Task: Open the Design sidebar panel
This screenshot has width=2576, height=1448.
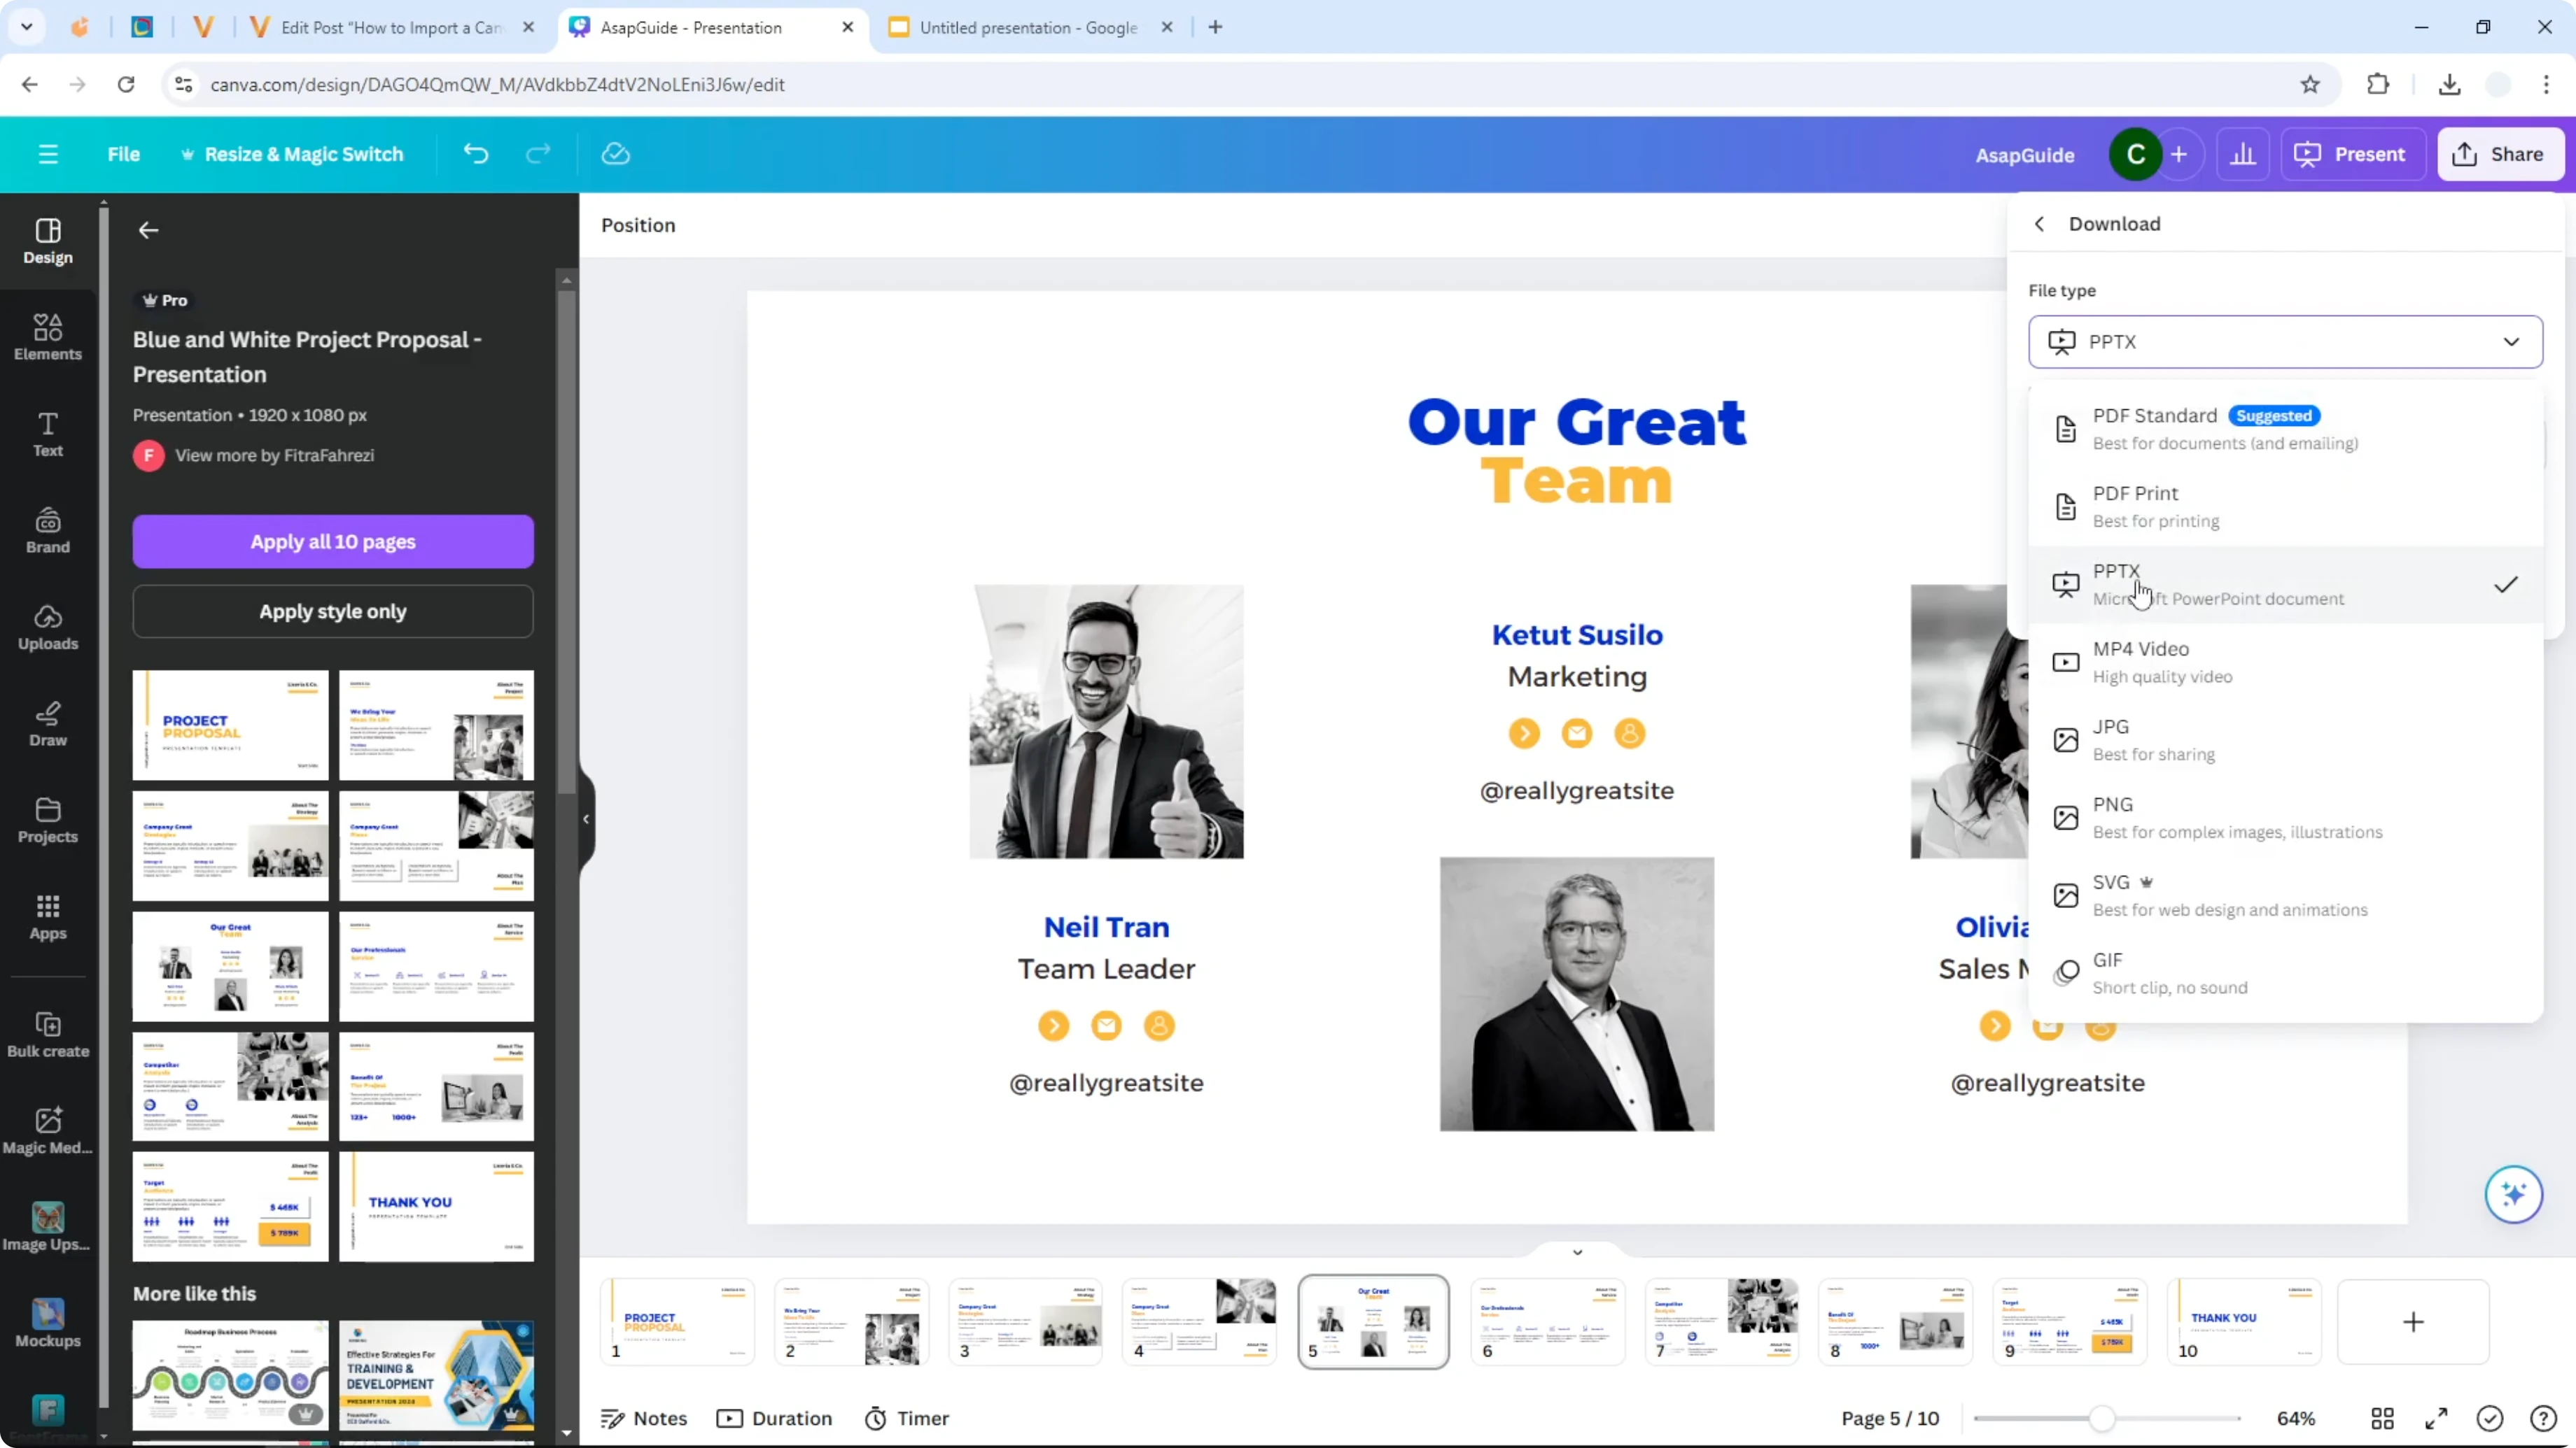Action: click(48, 242)
